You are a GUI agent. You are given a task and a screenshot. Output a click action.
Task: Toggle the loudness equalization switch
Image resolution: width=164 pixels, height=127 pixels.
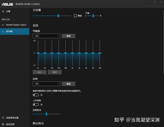click(x=36, y=95)
